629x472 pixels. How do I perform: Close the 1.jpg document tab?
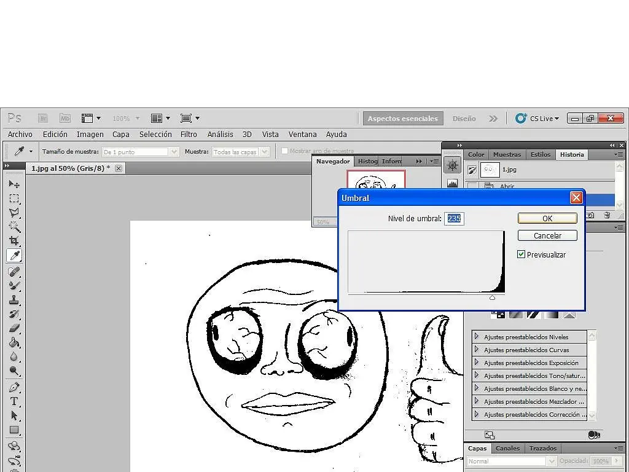coord(119,168)
